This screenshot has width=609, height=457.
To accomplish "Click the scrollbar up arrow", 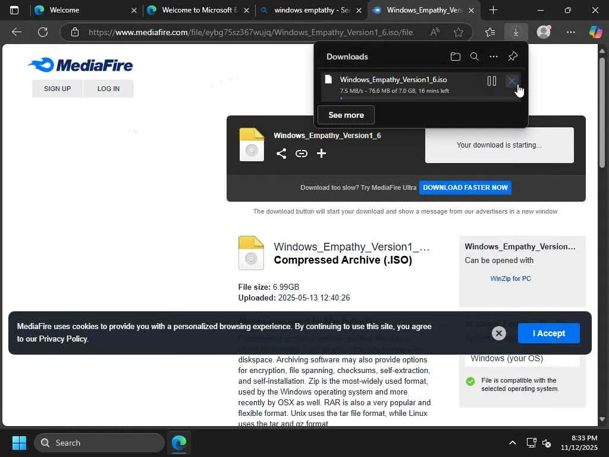I will pyautogui.click(x=602, y=51).
